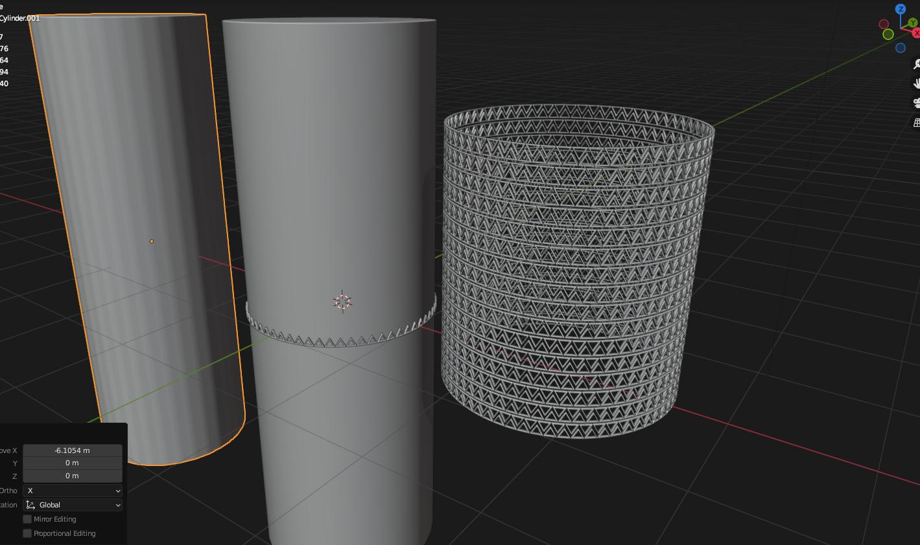This screenshot has width=920, height=545.
Task: Enable the Mirror Editing checkbox
Action: coord(27,519)
